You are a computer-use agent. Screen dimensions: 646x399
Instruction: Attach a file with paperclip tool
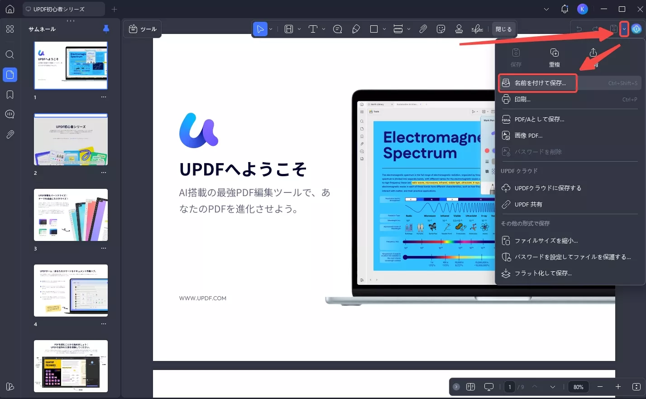pos(423,29)
